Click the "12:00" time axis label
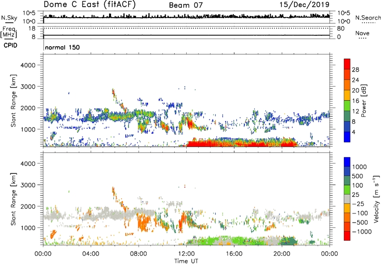The width and height of the screenshot is (381, 264). click(x=186, y=254)
